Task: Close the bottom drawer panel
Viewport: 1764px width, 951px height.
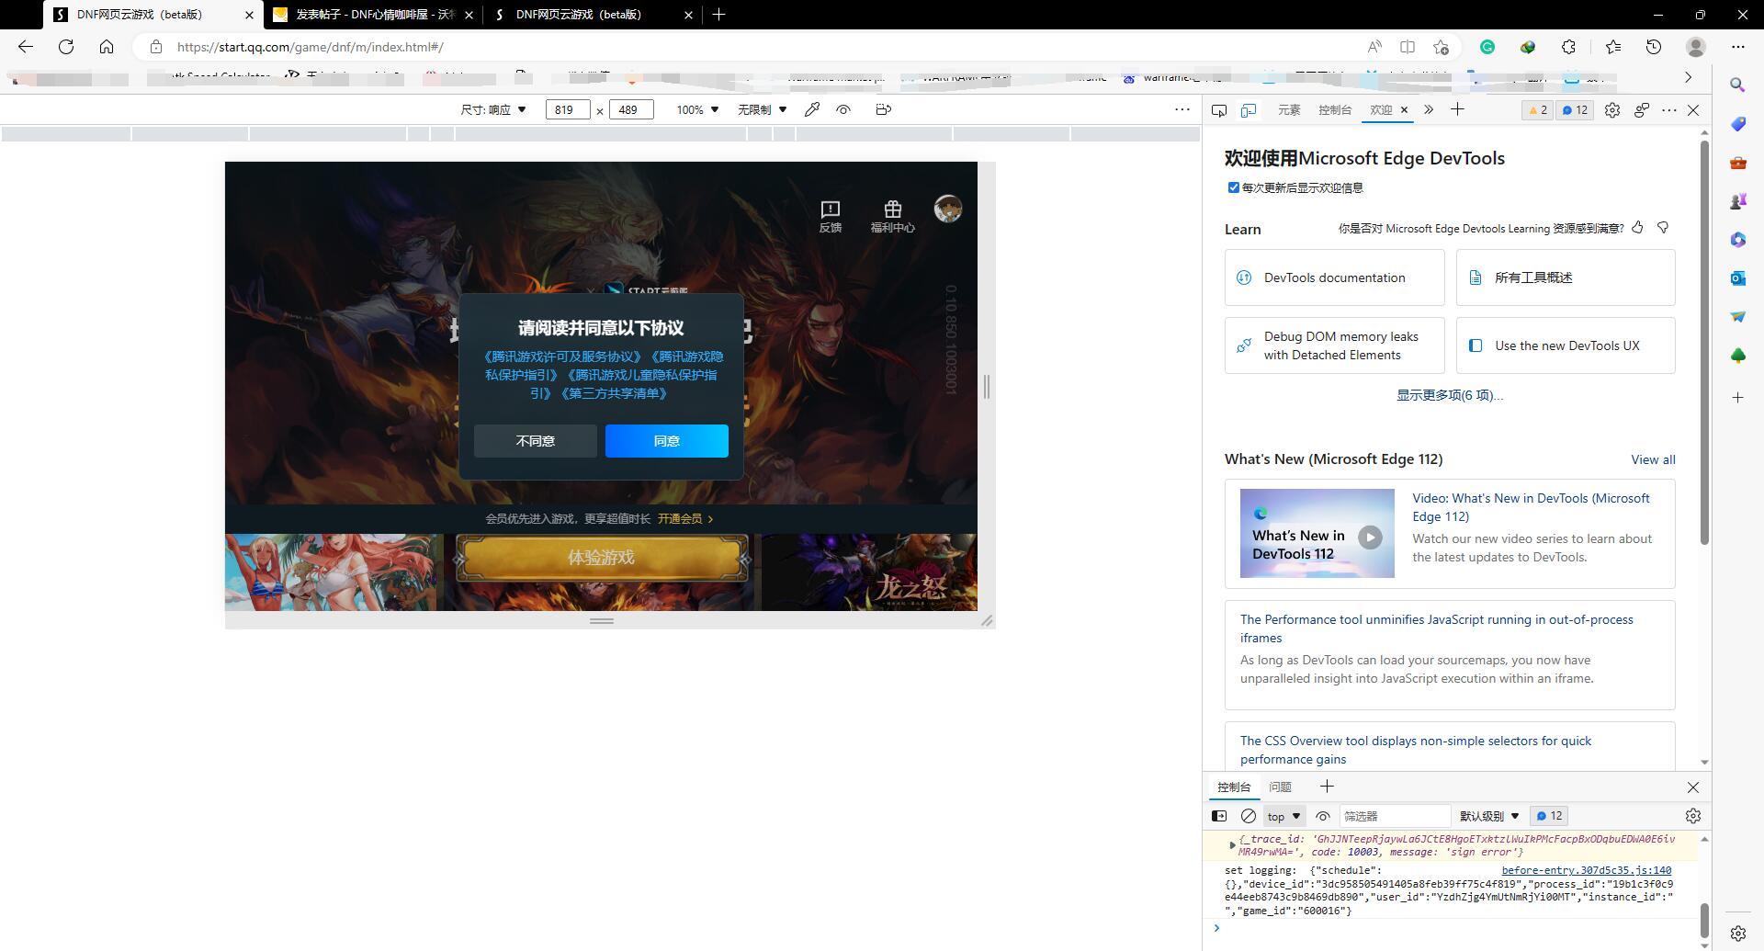Action: click(1693, 787)
